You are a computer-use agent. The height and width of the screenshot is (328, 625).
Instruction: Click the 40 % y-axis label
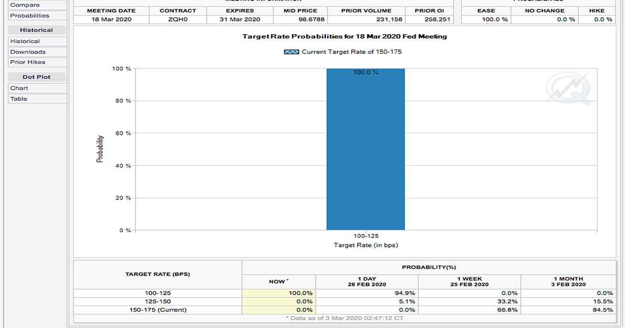(x=123, y=166)
